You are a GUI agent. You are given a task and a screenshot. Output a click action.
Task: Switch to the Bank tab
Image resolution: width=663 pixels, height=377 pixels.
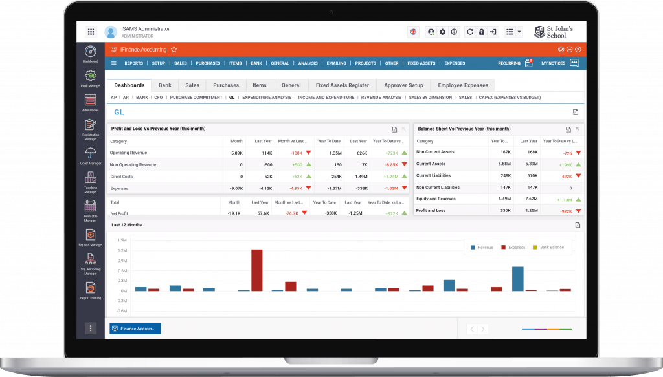point(165,85)
